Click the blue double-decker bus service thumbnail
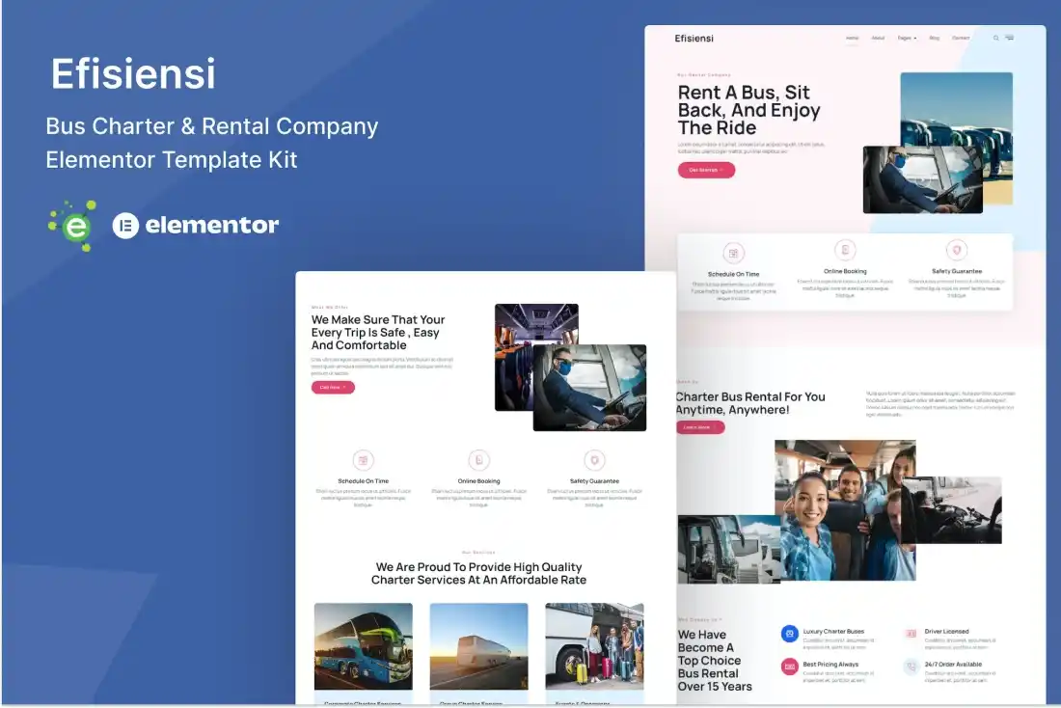 click(363, 646)
